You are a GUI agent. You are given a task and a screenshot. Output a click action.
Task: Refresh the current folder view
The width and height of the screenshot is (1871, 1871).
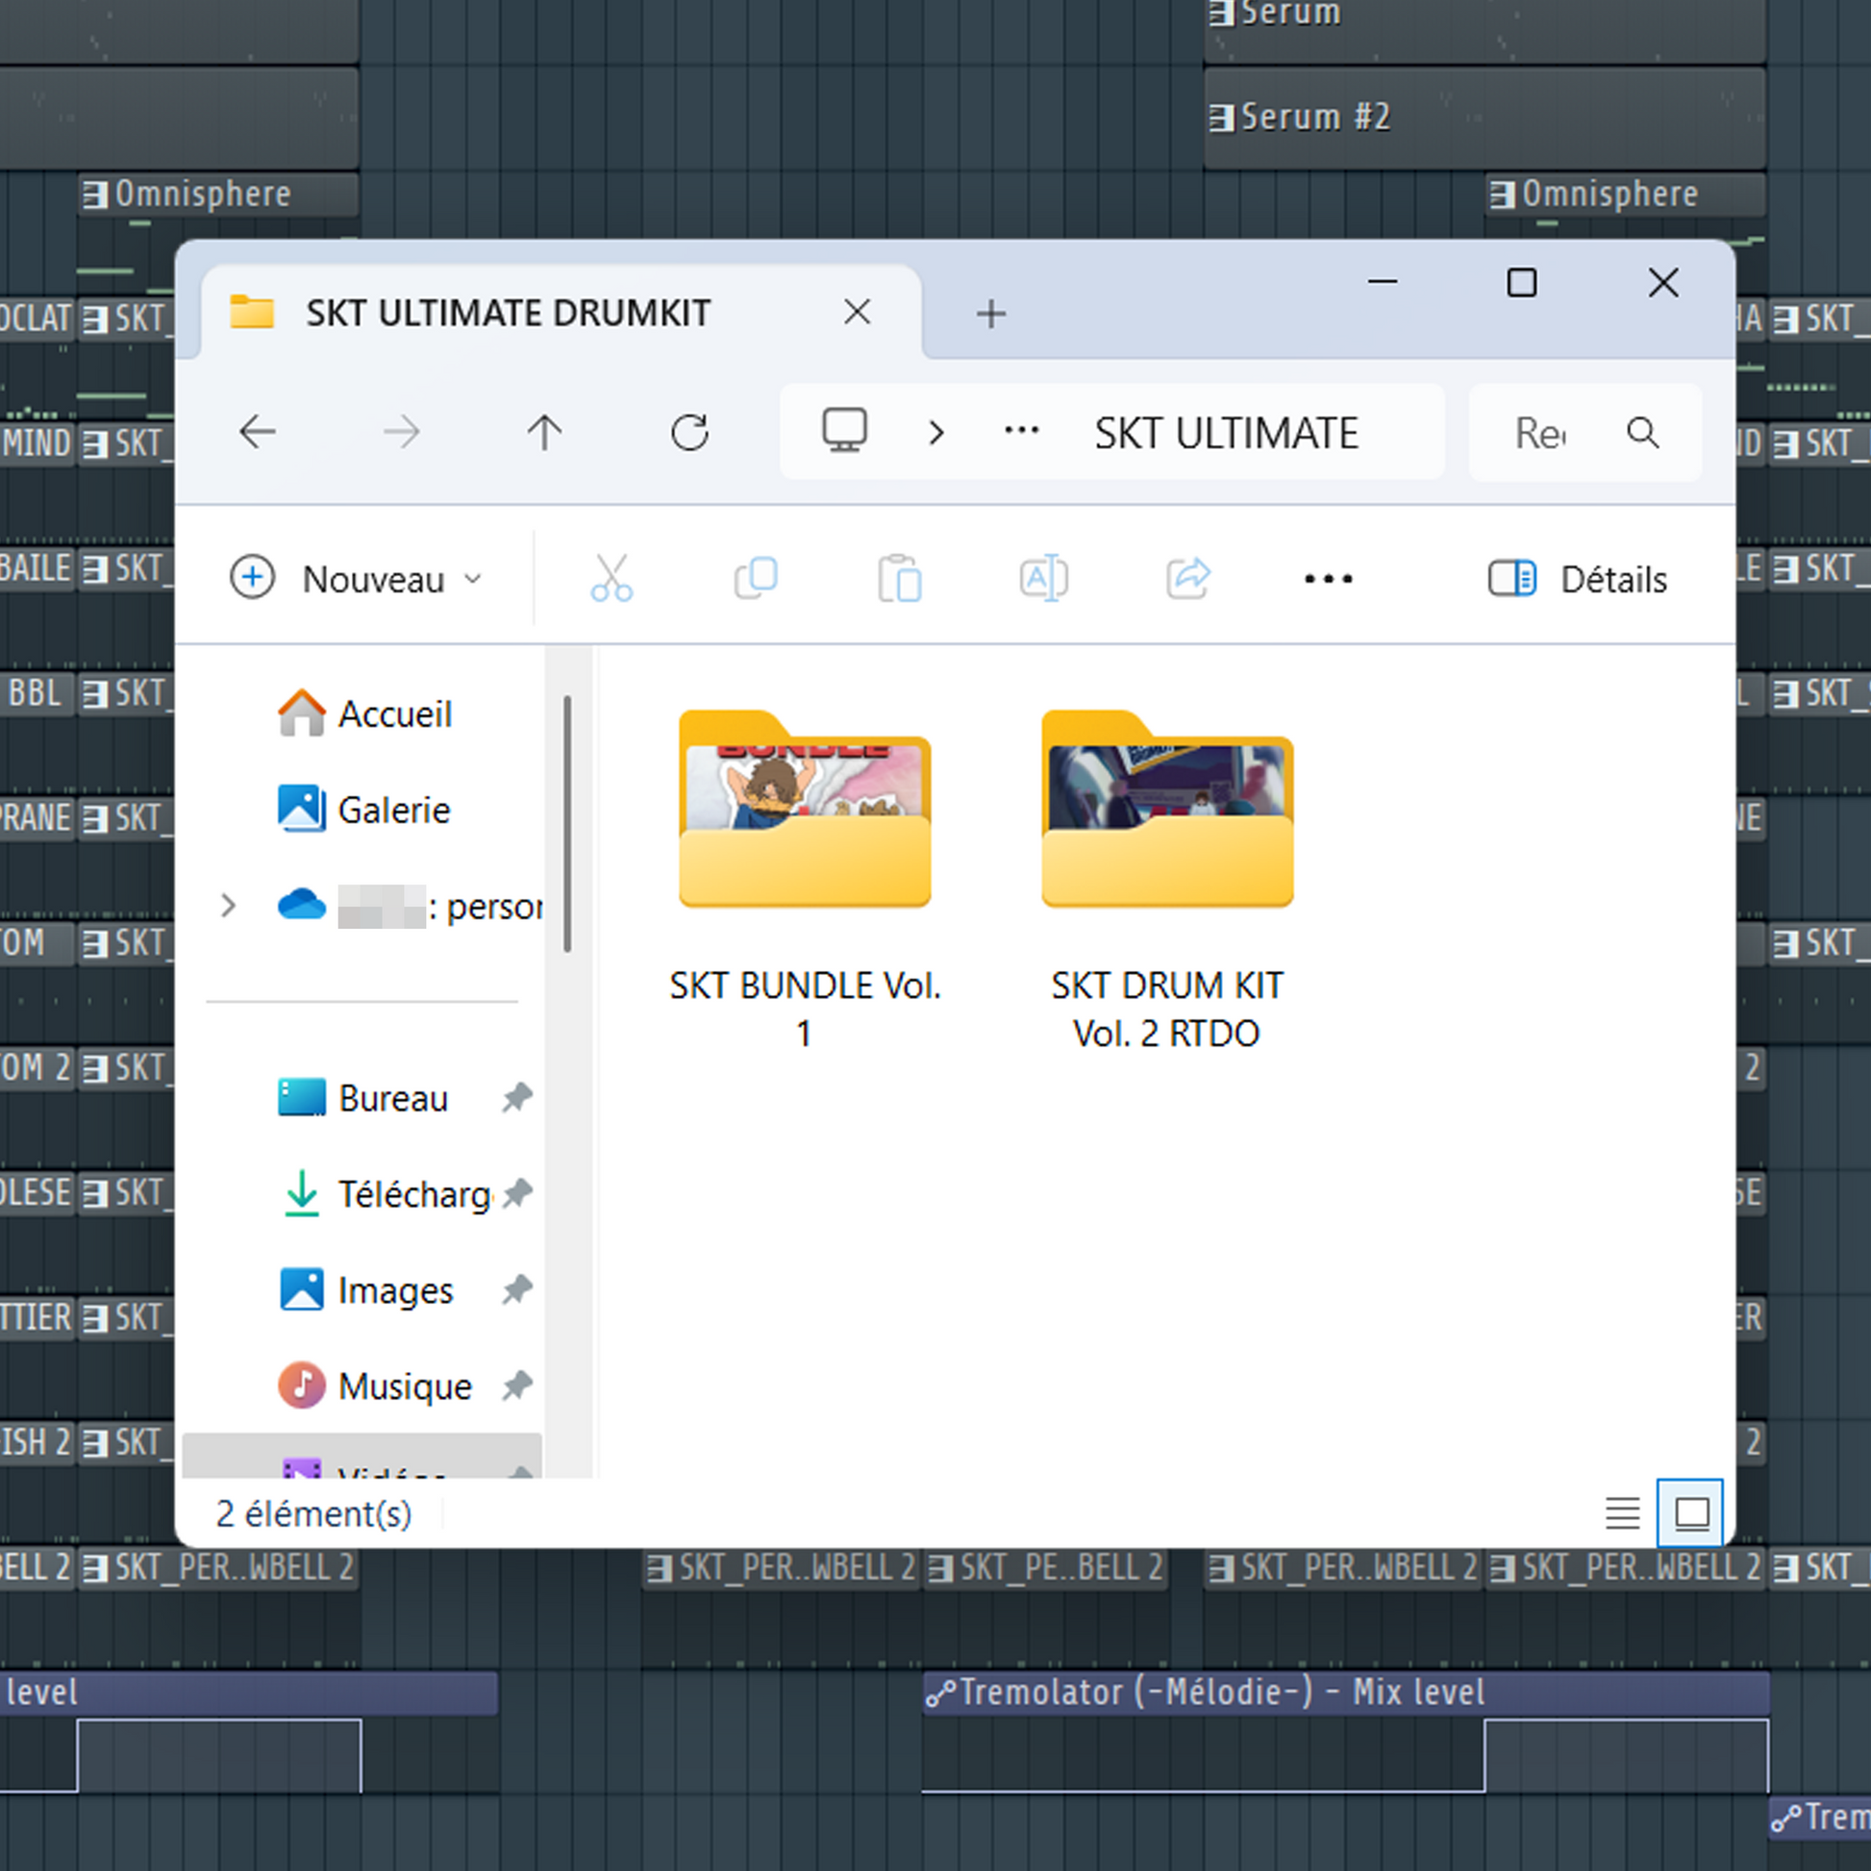point(689,432)
